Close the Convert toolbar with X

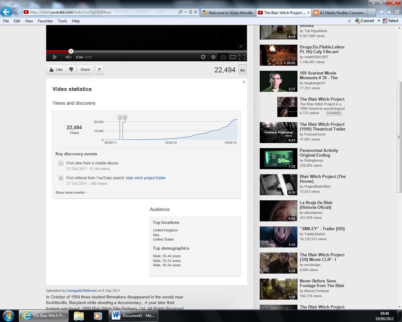pos(349,21)
